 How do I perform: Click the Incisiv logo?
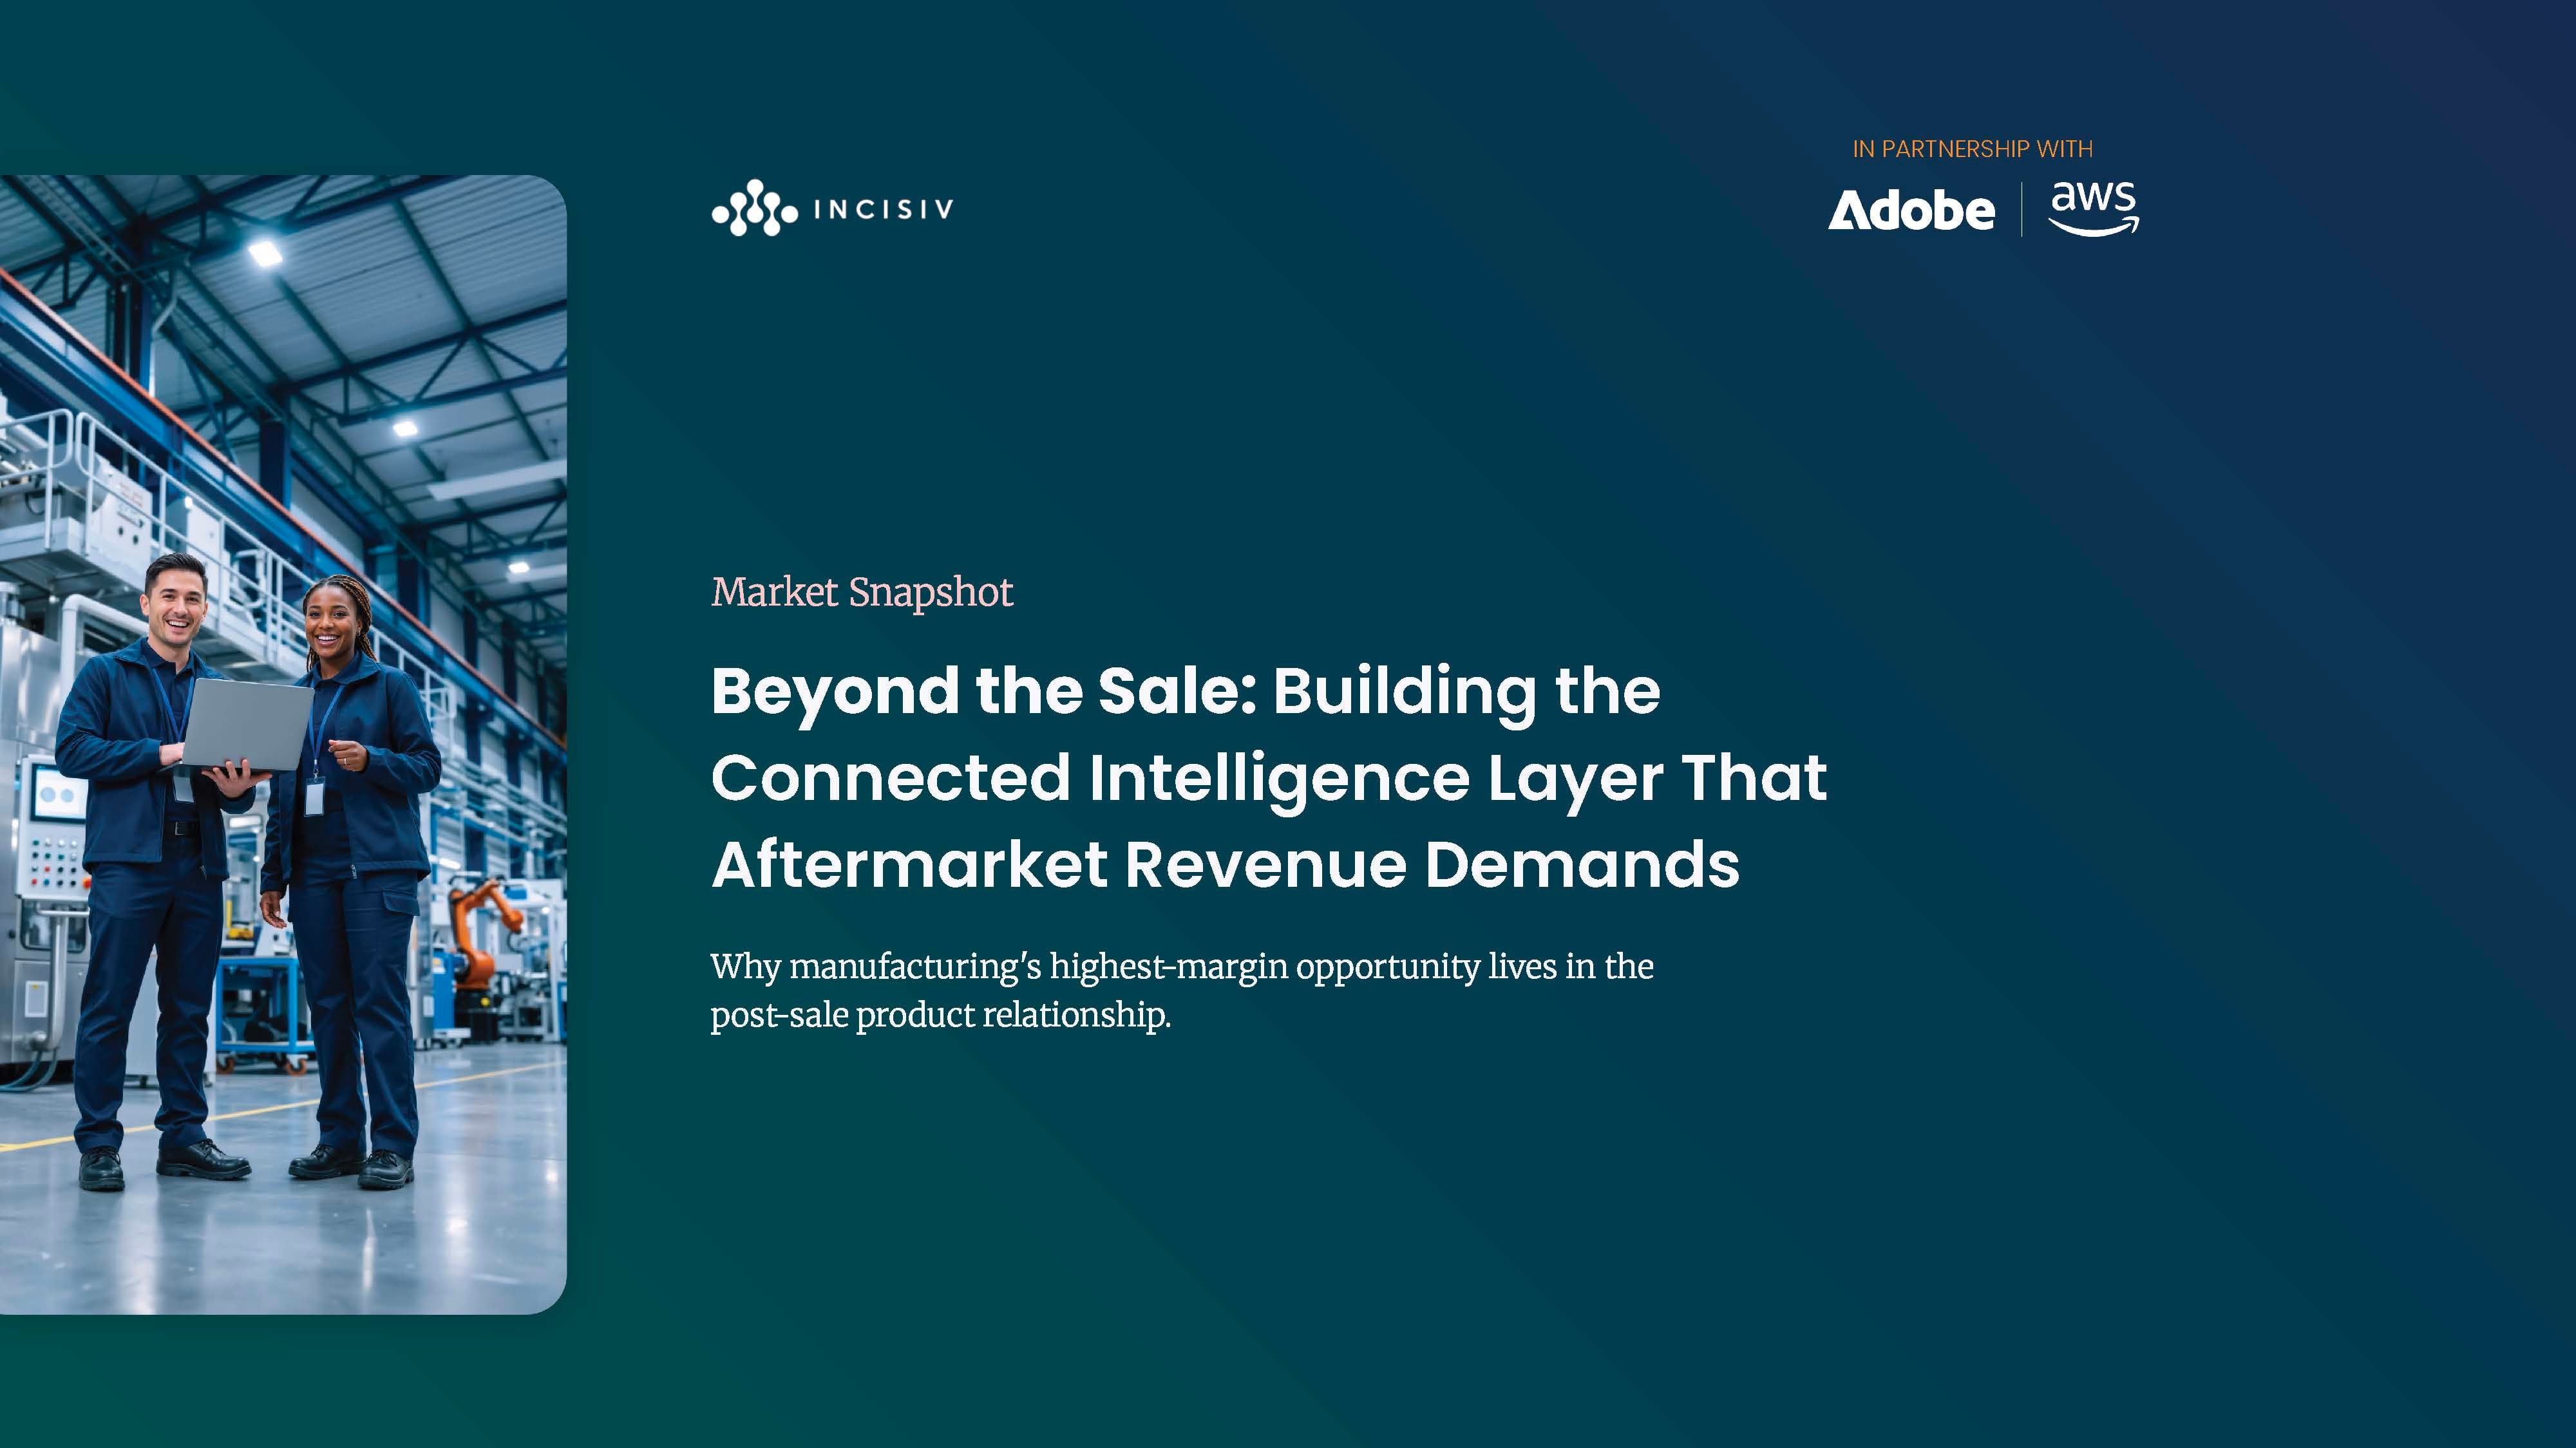(832, 209)
